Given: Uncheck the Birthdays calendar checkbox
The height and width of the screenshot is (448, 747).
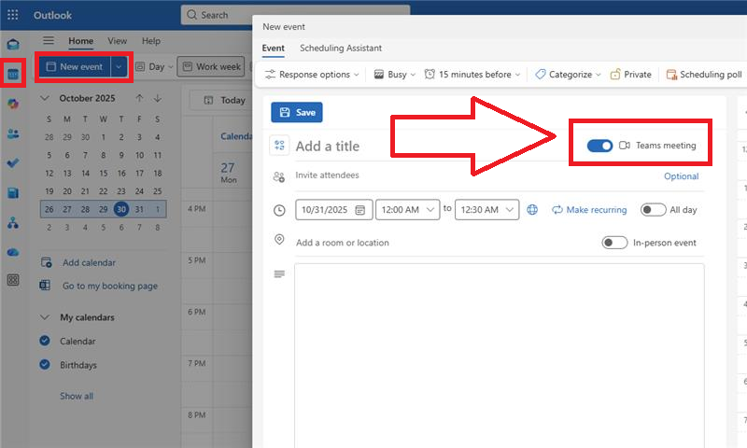Looking at the screenshot, I should point(45,365).
